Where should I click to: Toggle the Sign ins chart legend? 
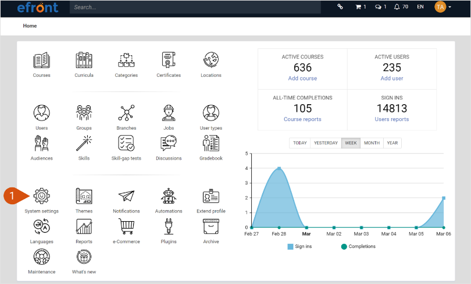tap(300, 247)
